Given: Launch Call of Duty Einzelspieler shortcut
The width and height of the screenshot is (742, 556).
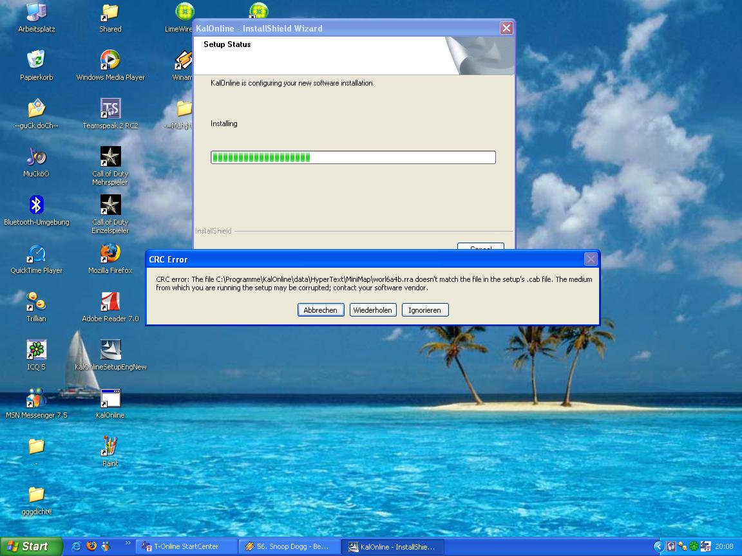Looking at the screenshot, I should [110, 214].
